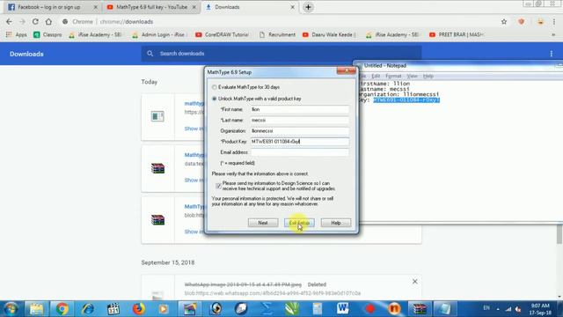
Task: Open Windows Start menu
Action: pos(11,309)
